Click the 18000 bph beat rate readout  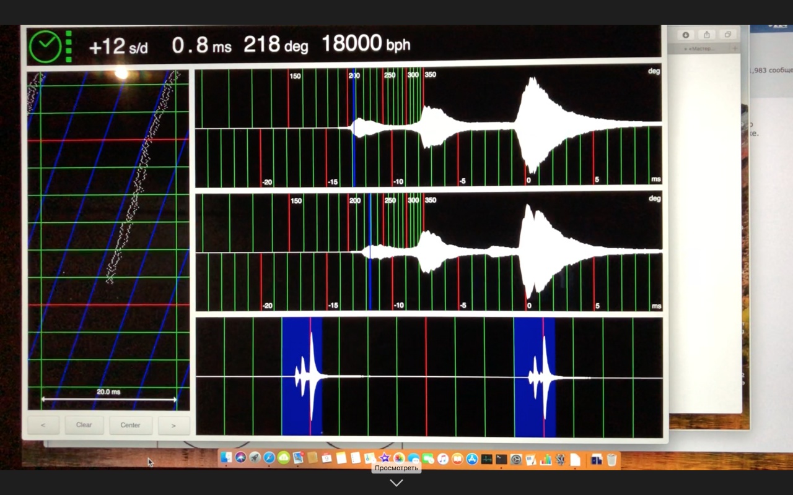pyautogui.click(x=366, y=45)
